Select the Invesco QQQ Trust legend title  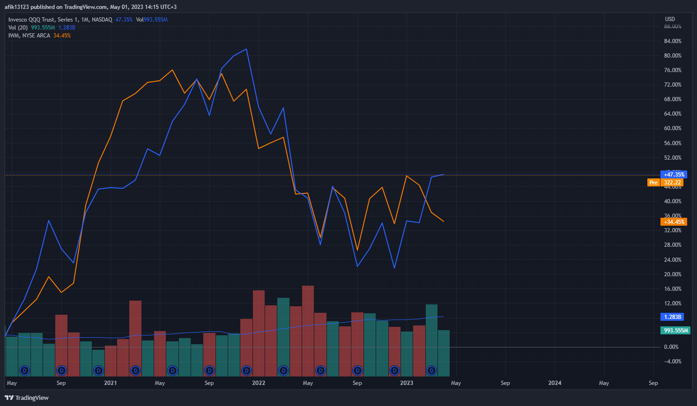pos(60,20)
